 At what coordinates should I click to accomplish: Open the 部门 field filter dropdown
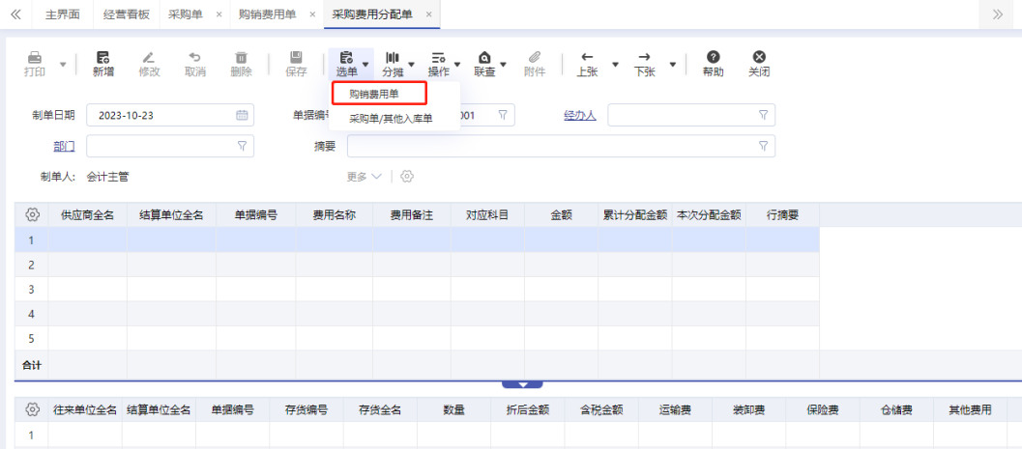242,146
